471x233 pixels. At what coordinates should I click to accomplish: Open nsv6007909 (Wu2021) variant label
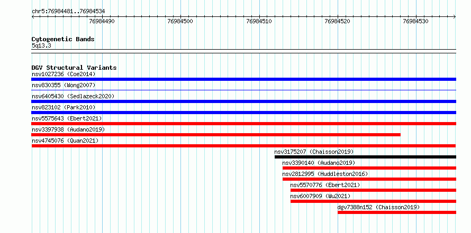pos(320,196)
